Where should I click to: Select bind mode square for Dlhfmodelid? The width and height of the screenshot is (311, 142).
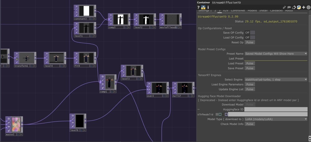coord(226,114)
